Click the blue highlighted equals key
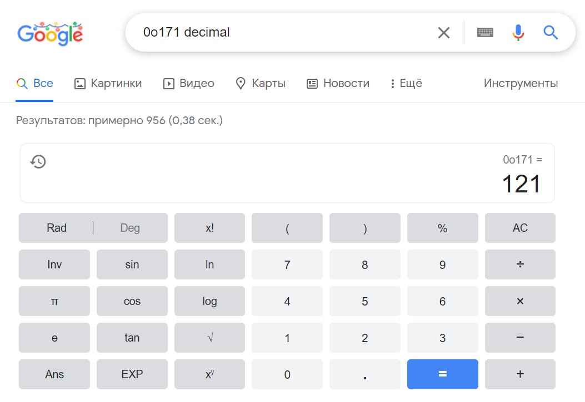Viewport: 585px width, 402px height. tap(442, 374)
